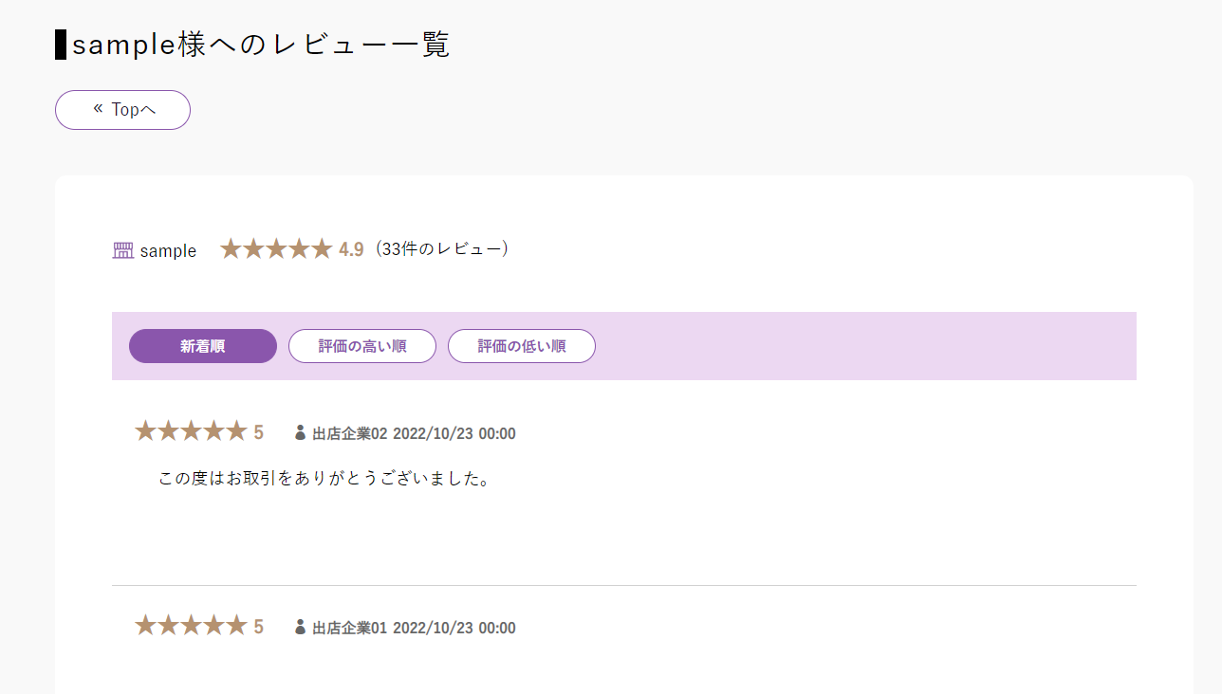The width and height of the screenshot is (1222, 694).
Task: Click the overall 4.9 star rating stars
Action: 276,249
